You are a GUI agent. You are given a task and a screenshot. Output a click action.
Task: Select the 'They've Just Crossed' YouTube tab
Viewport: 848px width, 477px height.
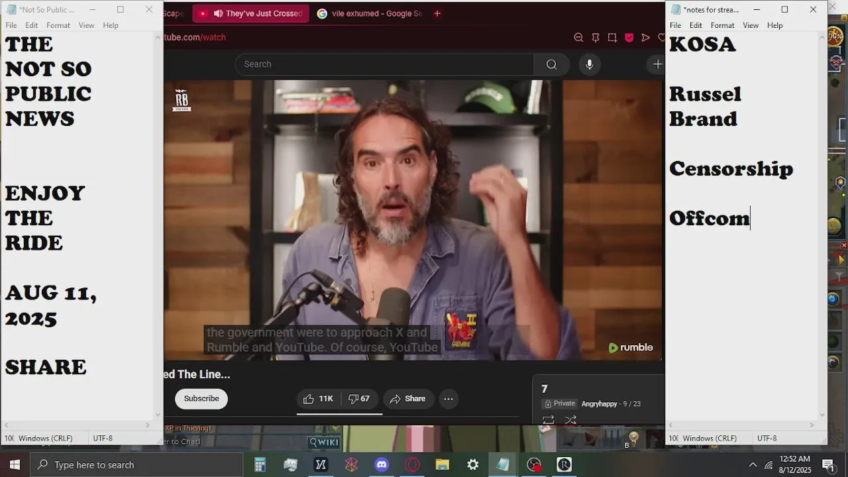coord(251,13)
